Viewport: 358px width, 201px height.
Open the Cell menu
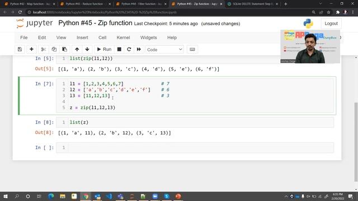click(x=102, y=37)
